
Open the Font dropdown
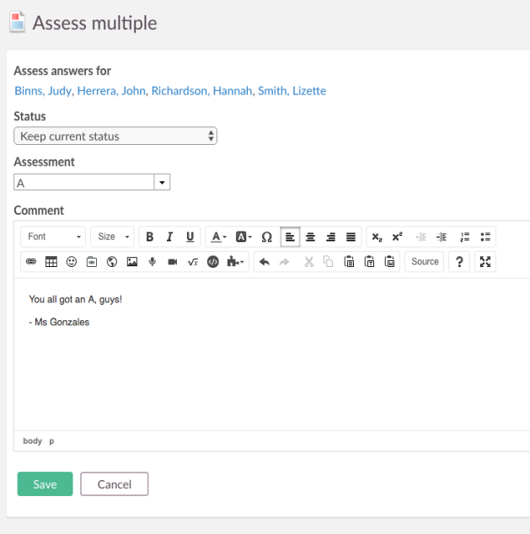[x=54, y=238]
